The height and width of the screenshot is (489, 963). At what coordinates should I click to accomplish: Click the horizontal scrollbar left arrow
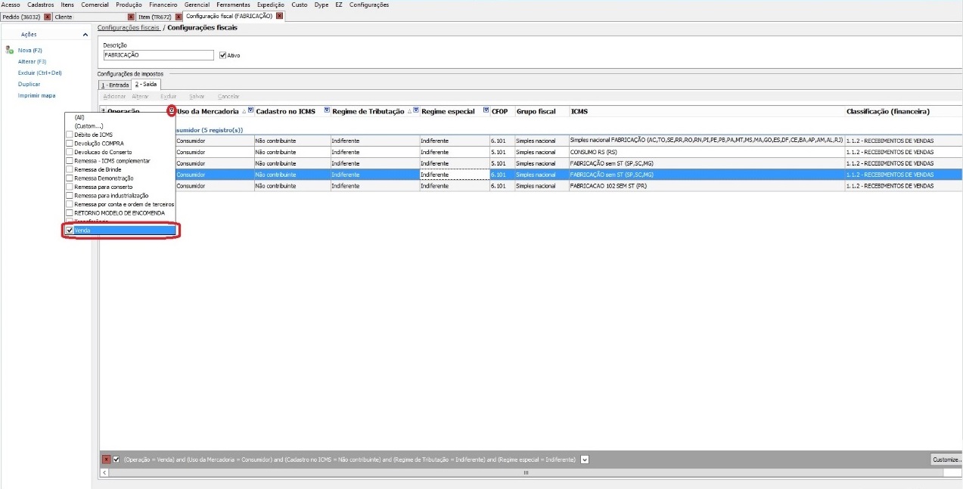pyautogui.click(x=104, y=472)
